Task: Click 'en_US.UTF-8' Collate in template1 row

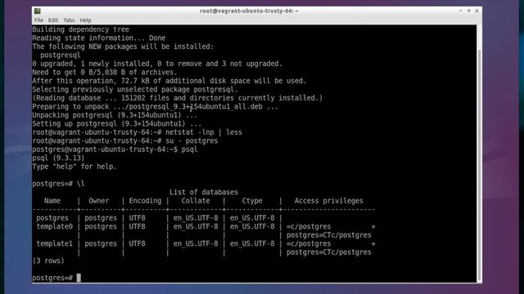Action: point(196,243)
